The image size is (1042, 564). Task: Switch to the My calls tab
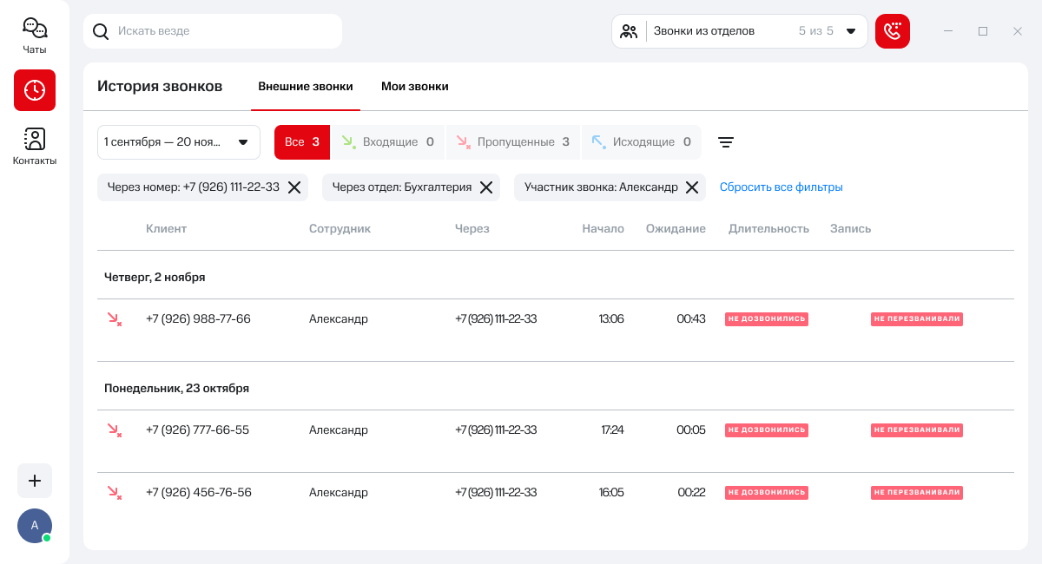click(x=415, y=87)
